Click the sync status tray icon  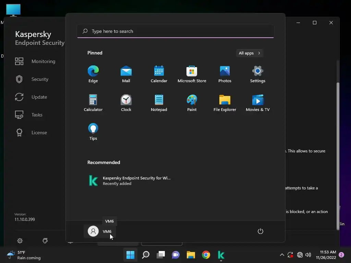[290, 255]
